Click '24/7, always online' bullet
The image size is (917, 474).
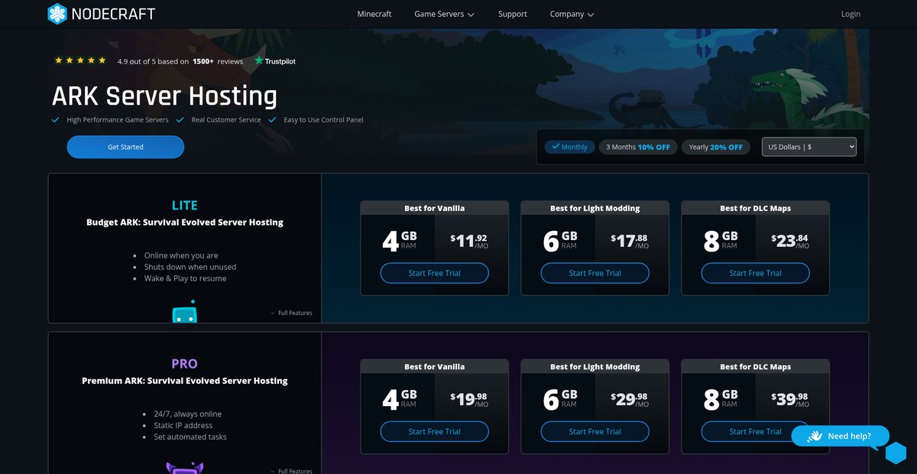pos(189,414)
